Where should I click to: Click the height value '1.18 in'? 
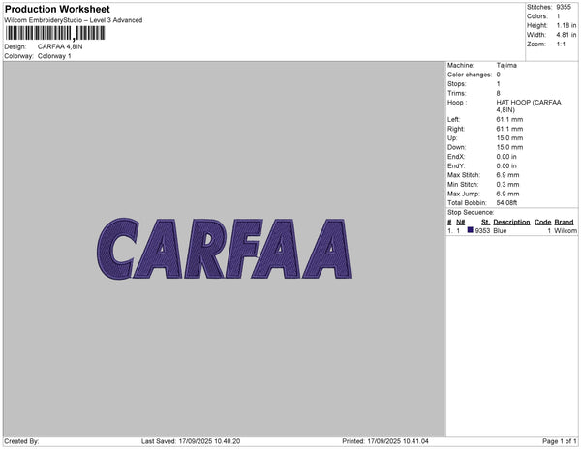coord(566,25)
